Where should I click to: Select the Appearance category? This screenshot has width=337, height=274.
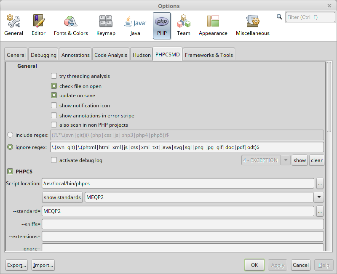[x=213, y=25]
